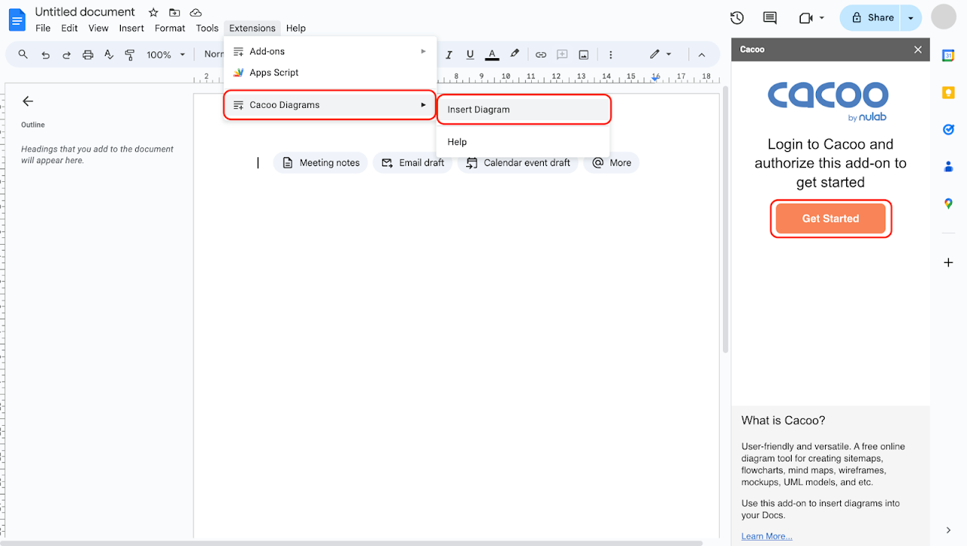Rename the Untitled document title
The image size is (967, 546).
coord(85,12)
